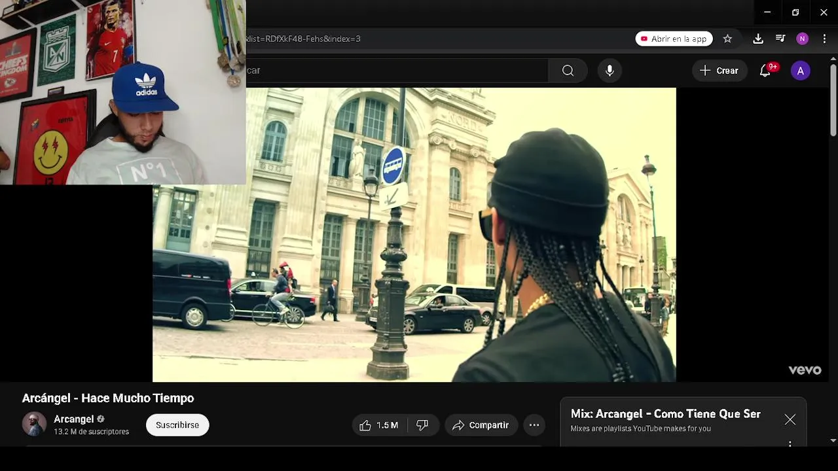Start voice search with the microphone icon

click(610, 71)
